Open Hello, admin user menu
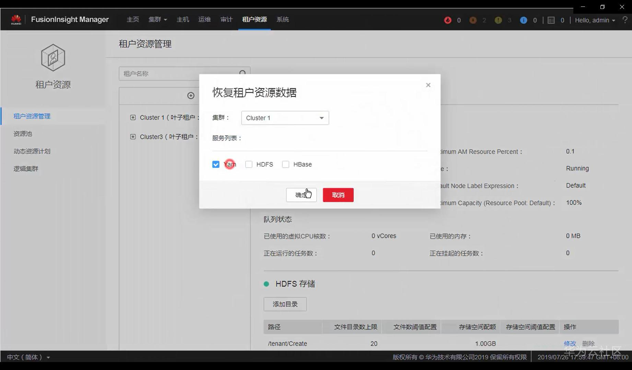 point(595,20)
